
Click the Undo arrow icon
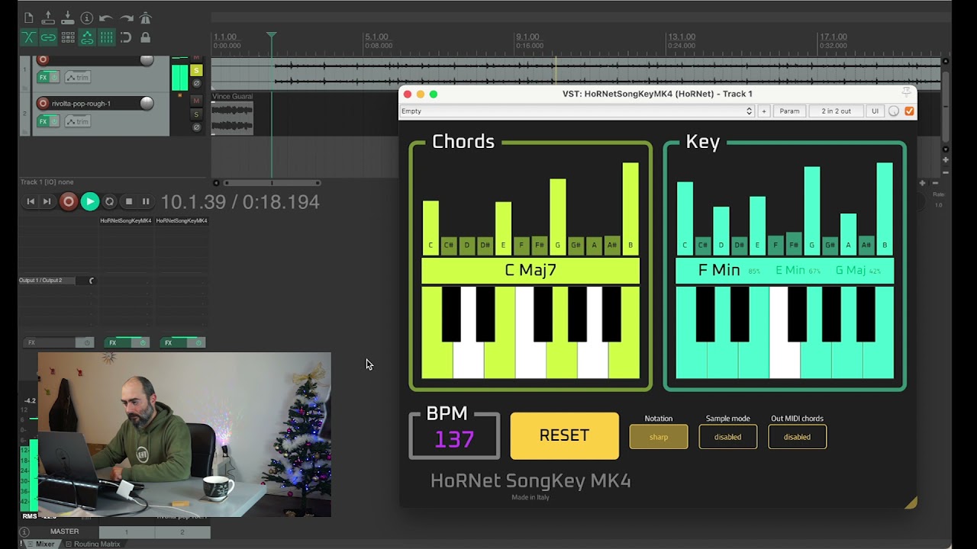point(106,18)
